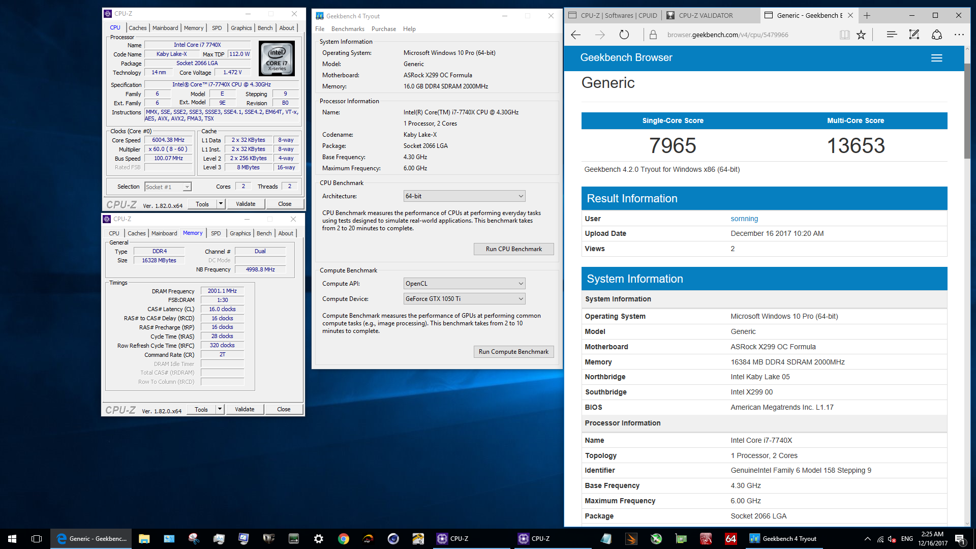Click the Edge Share icon
Screen dimensions: 976x549
936,35
